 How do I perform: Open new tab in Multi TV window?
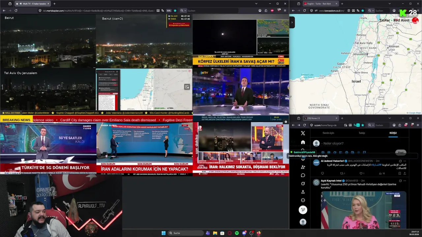pos(54,4)
